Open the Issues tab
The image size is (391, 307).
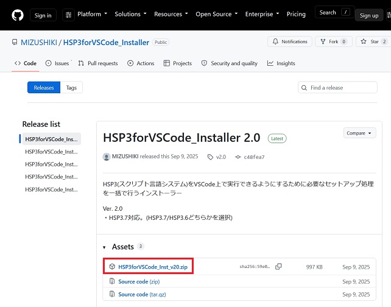point(57,63)
